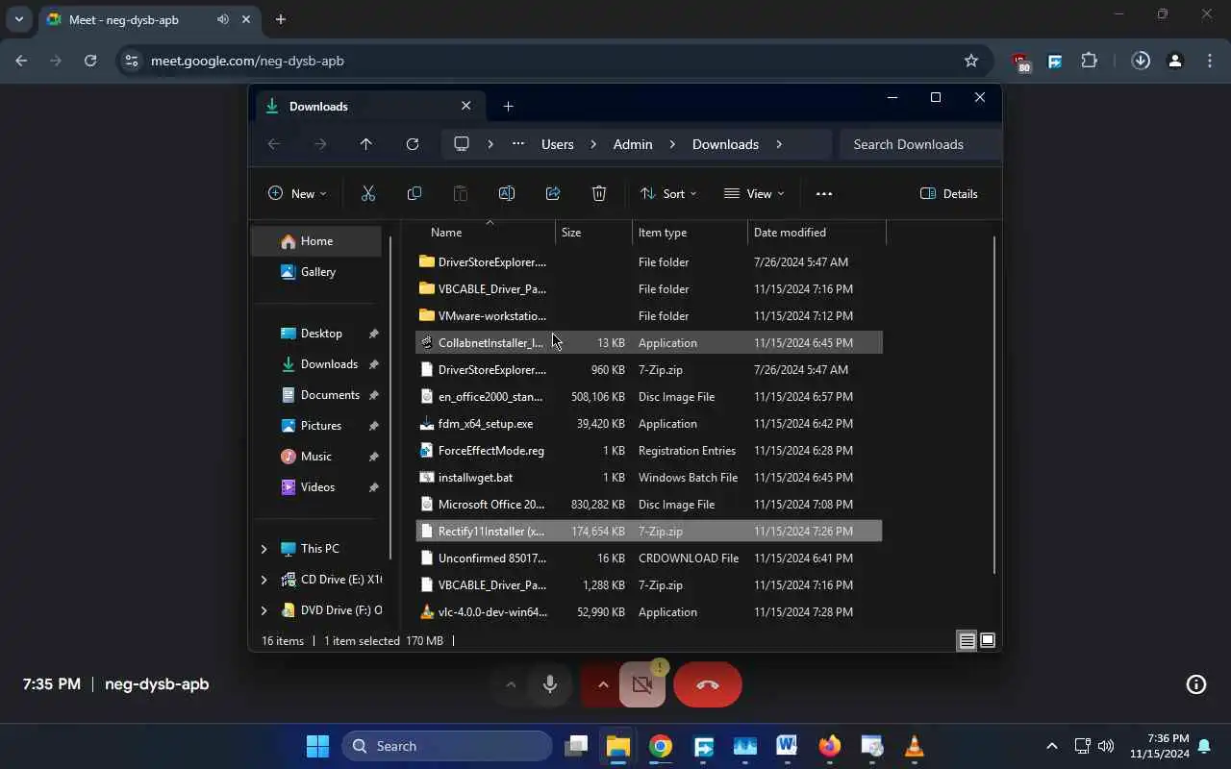Switch to large thumbnails view icon in status bar
The height and width of the screenshot is (769, 1231).
[988, 640]
